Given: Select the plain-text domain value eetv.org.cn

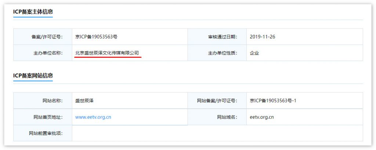Looking at the screenshot, I should click(x=262, y=117).
